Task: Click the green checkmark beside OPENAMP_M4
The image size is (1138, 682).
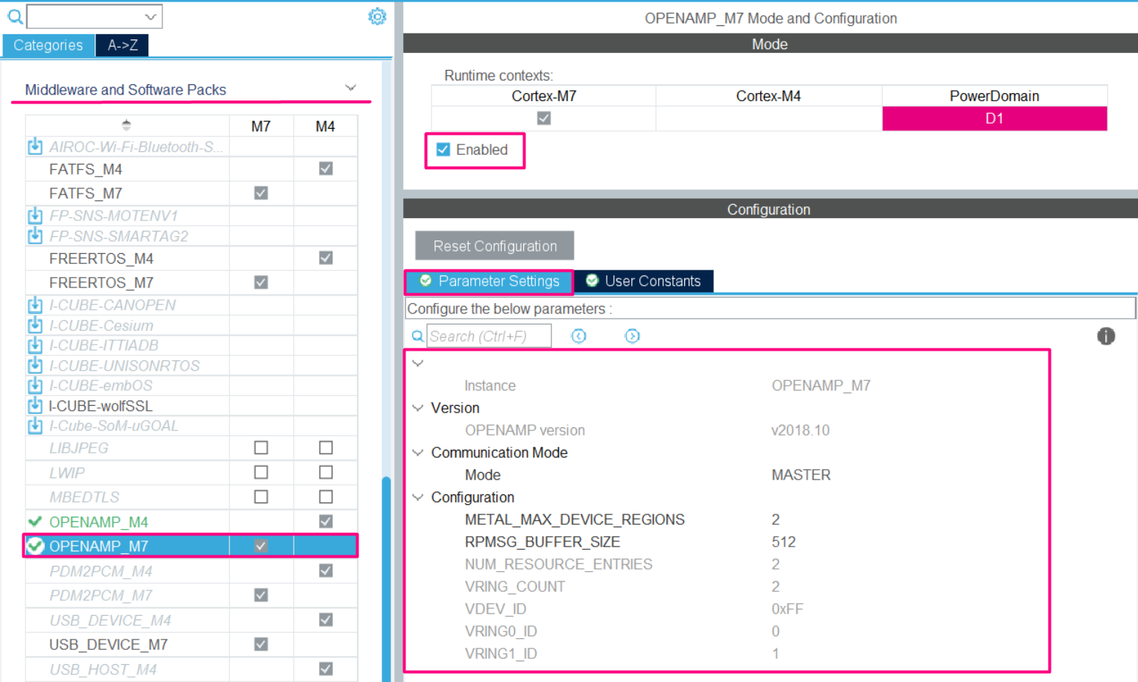Action: [33, 521]
